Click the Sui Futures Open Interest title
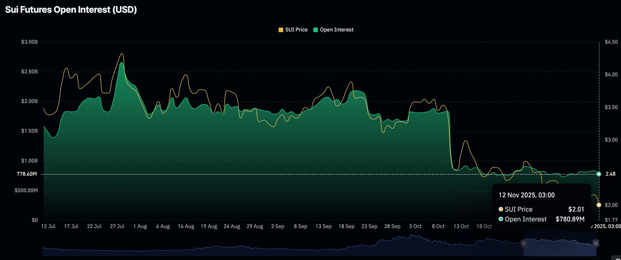 71,10
